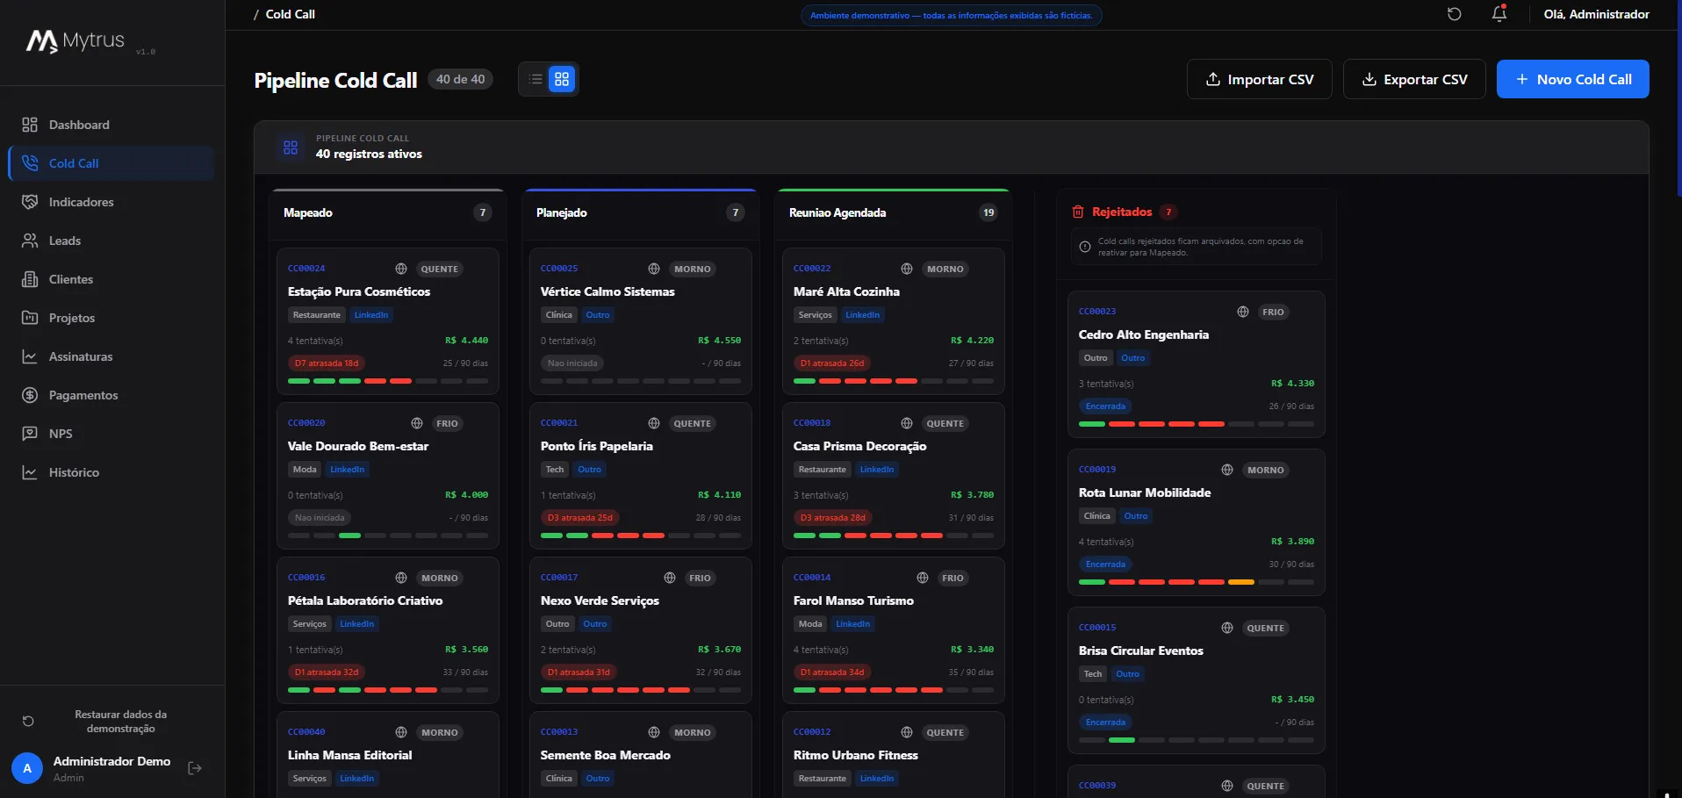This screenshot has width=1682, height=798.
Task: Click Restaurar dados da demonstração
Action: tap(112, 722)
